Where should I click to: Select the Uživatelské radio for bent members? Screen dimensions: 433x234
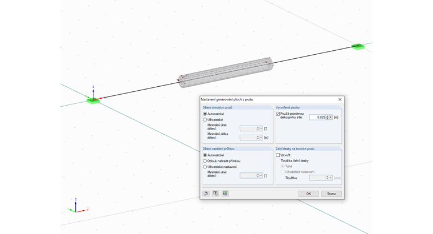coord(205,120)
